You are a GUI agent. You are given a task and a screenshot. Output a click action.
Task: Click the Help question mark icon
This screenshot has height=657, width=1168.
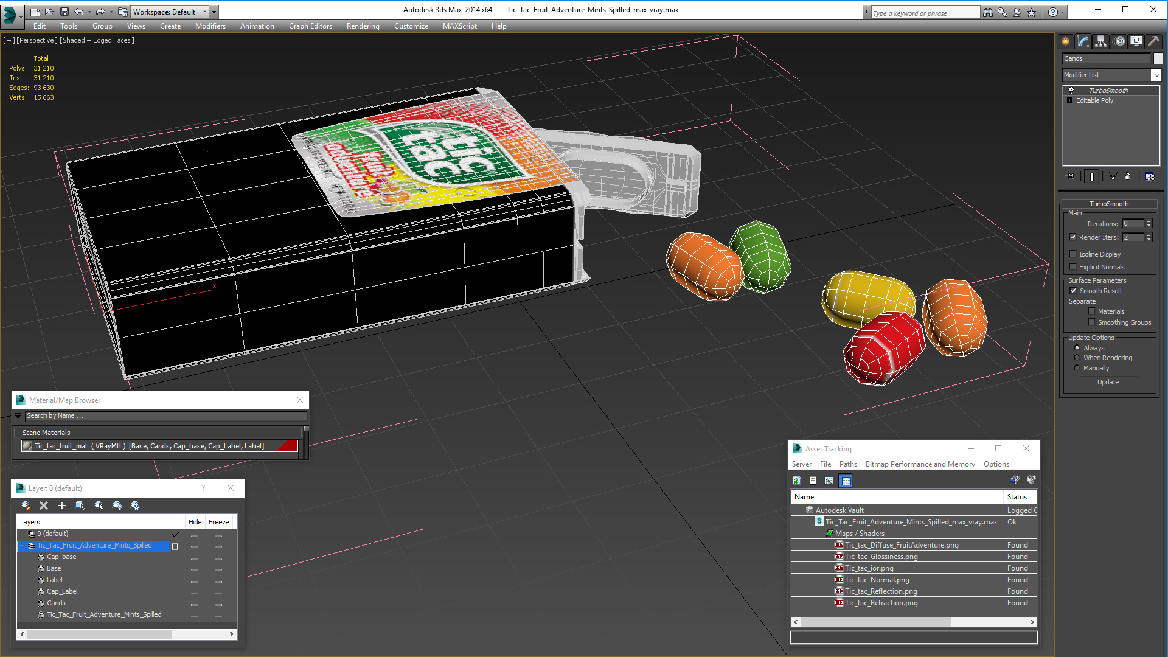(1052, 12)
